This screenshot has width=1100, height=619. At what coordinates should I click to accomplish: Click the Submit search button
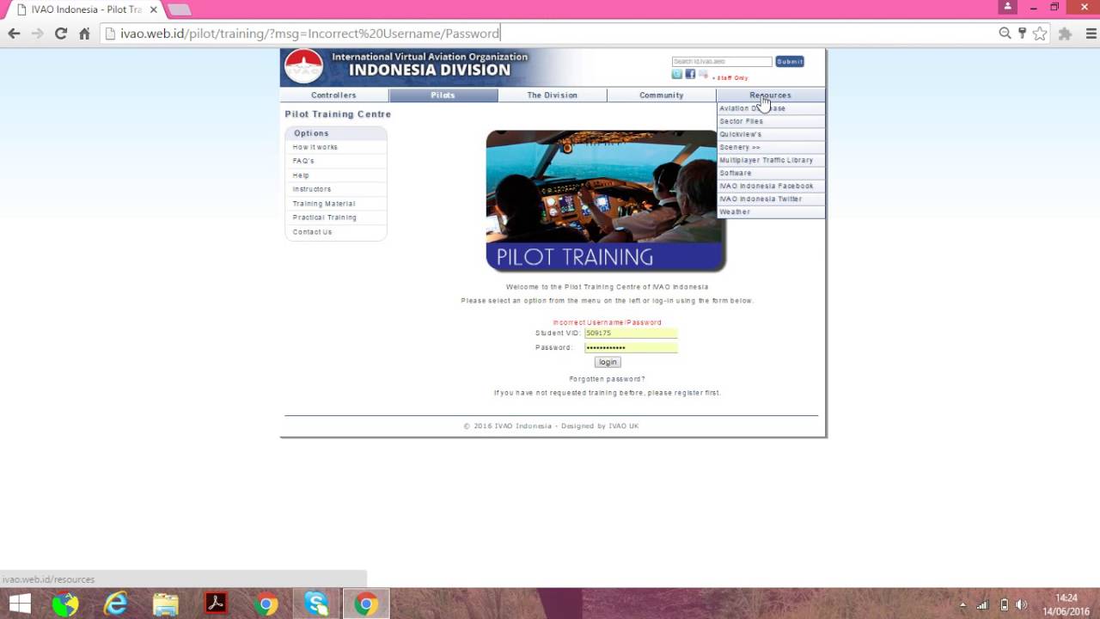click(790, 61)
